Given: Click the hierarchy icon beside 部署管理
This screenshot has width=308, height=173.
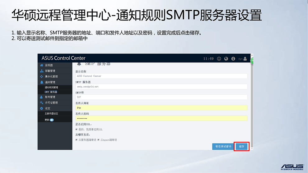Looking at the screenshot, I should pos(42,71).
